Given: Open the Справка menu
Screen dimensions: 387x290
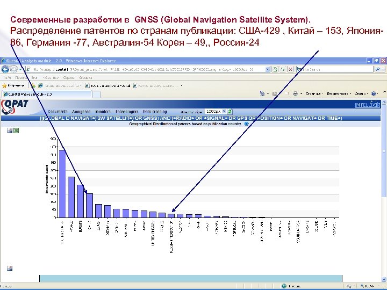Looking at the screenshot, I should (x=85, y=77).
